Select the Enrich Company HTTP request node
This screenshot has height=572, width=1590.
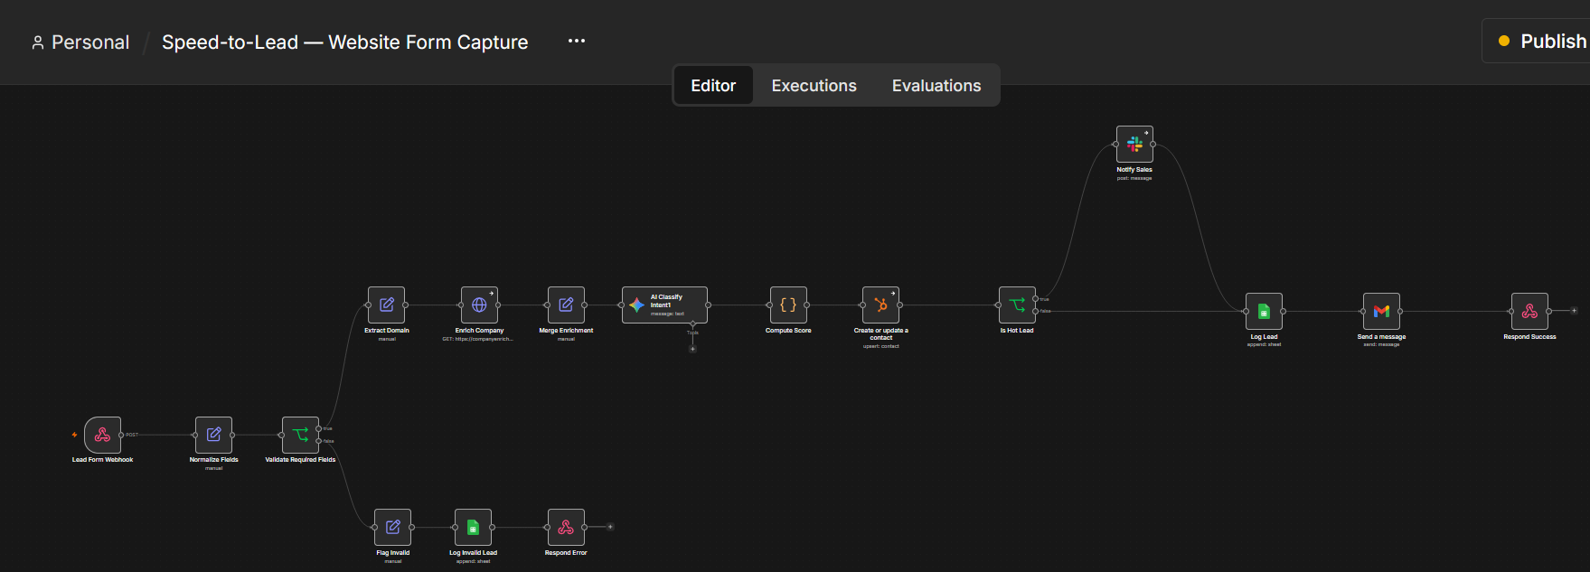click(479, 305)
